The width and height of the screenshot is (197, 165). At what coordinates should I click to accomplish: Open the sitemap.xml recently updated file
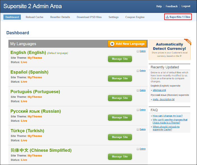(x=159, y=90)
